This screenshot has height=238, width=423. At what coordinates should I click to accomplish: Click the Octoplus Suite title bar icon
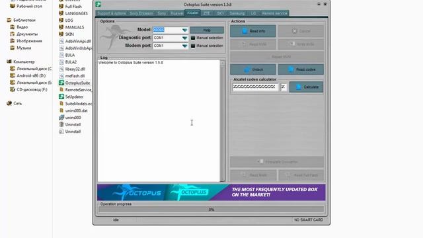point(98,5)
